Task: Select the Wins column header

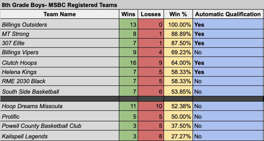Action: pyautogui.click(x=128, y=14)
